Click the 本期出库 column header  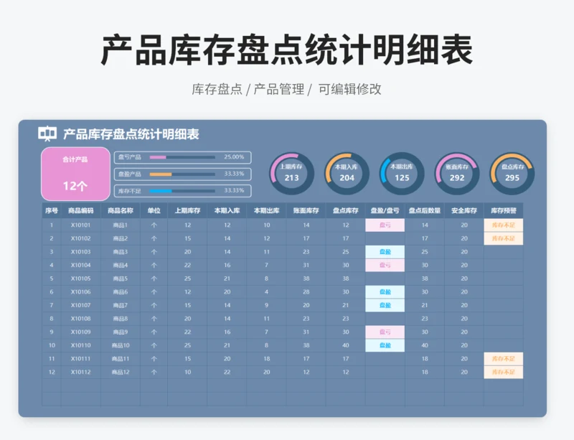click(266, 210)
